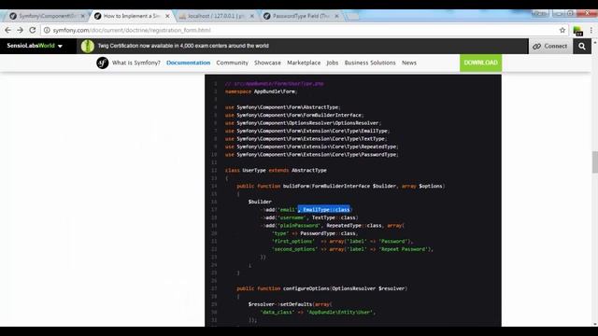
Task: Open the search magnifier in the SensioLabs bar
Action: click(x=581, y=46)
